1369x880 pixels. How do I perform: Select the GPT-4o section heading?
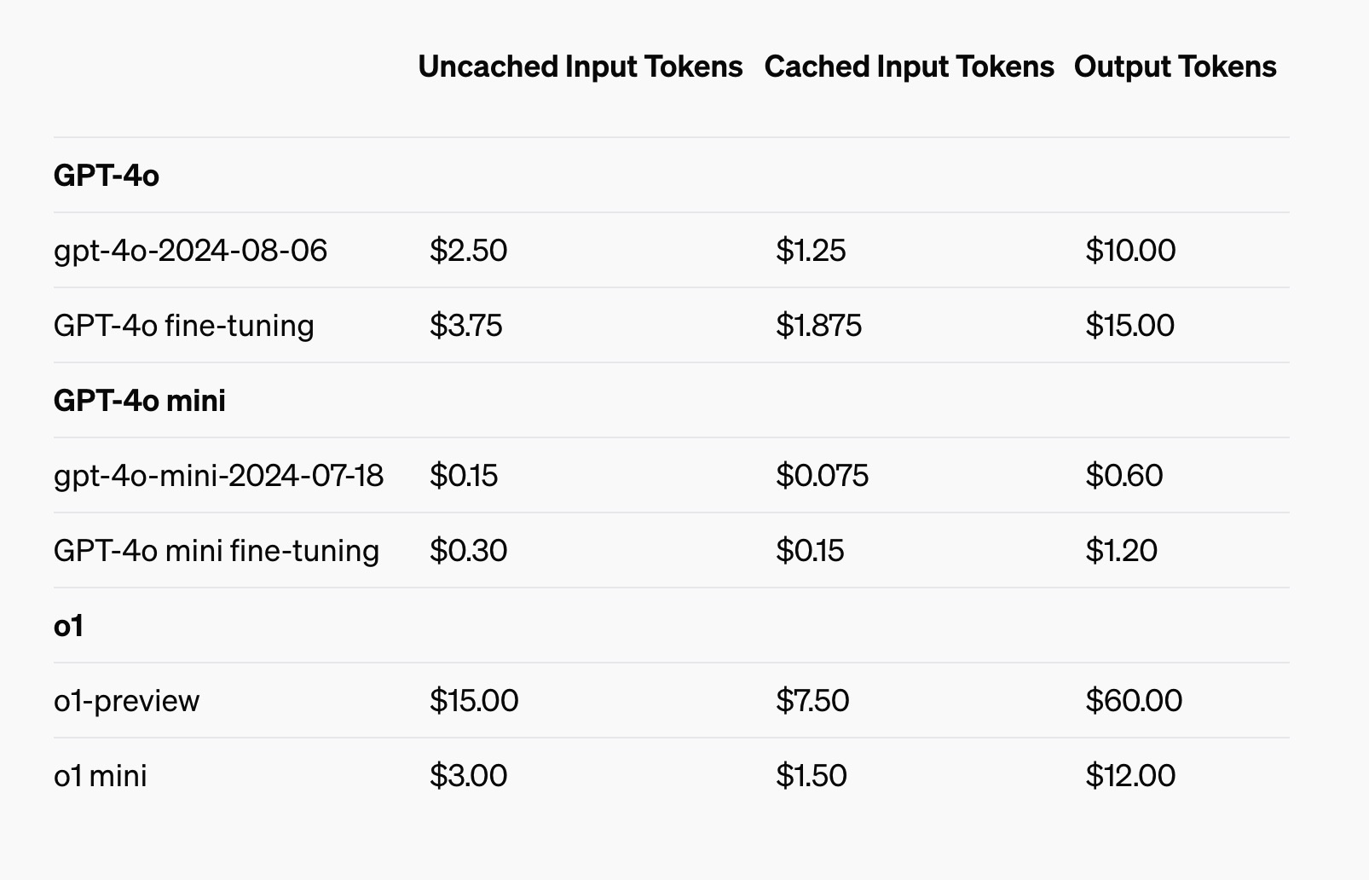click(x=107, y=175)
